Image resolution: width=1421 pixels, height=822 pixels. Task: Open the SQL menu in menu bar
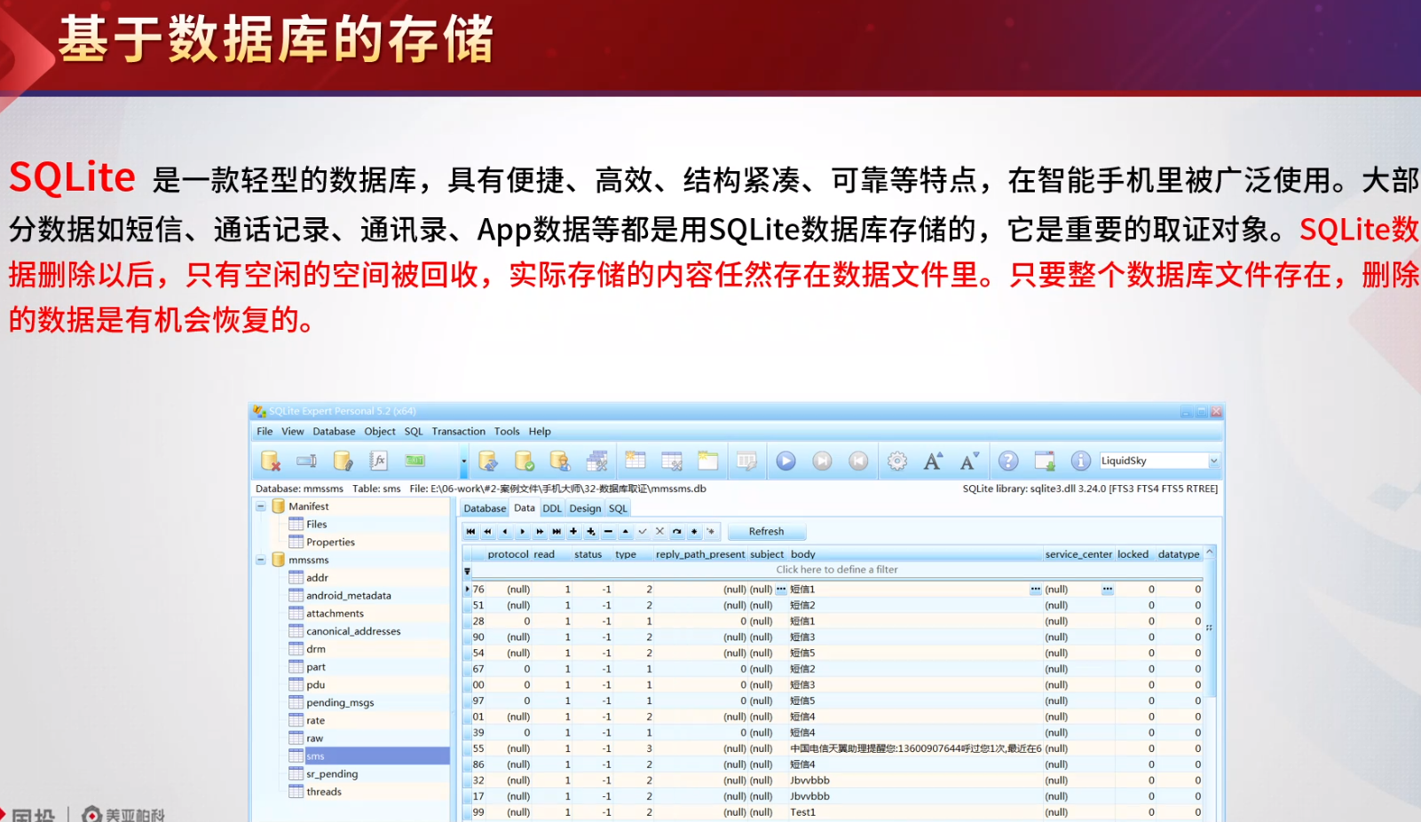click(414, 432)
